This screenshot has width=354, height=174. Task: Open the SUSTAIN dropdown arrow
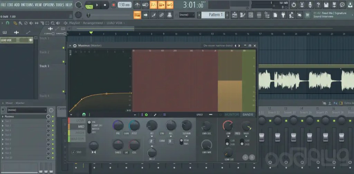click(x=186, y=136)
